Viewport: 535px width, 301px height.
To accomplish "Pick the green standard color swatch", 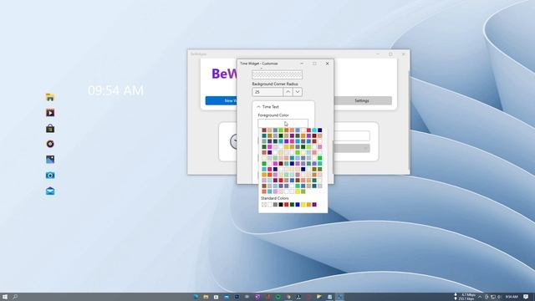I will coord(292,204).
